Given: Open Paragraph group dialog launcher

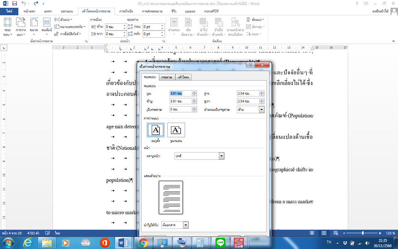Looking at the screenshot, I should coord(163,41).
